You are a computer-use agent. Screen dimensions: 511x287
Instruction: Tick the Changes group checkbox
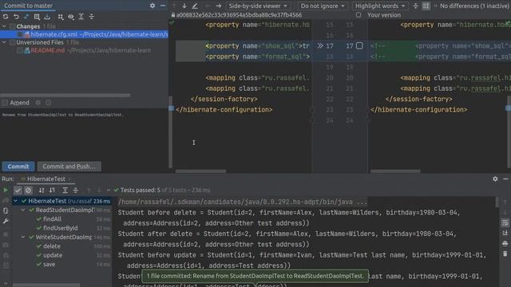click(13, 26)
